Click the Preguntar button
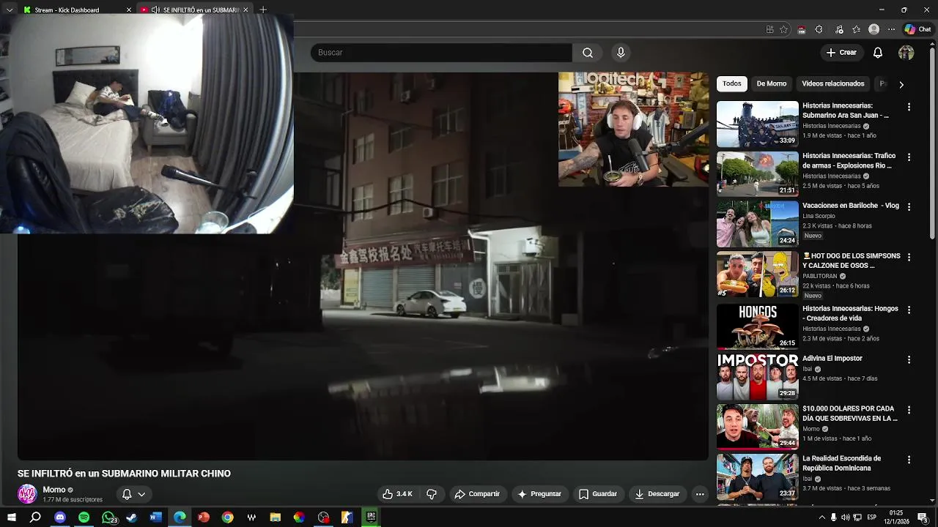 tap(539, 494)
